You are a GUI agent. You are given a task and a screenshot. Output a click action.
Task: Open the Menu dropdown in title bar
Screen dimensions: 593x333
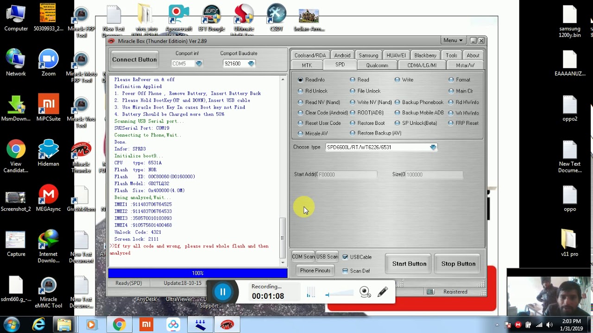(453, 41)
